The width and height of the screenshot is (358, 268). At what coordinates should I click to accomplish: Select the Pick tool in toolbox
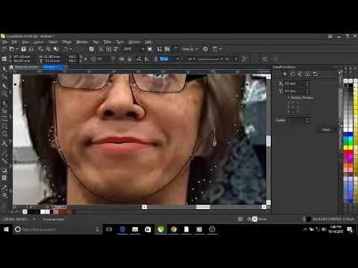(x=4, y=68)
